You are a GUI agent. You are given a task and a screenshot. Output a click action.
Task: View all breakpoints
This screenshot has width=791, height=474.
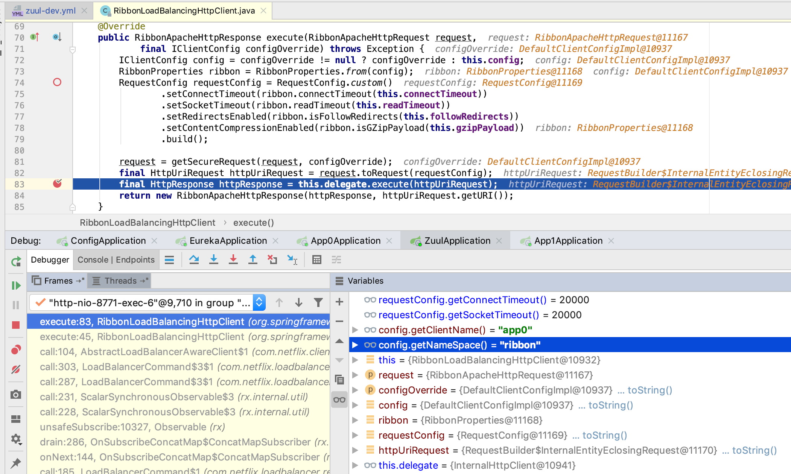tap(16, 349)
